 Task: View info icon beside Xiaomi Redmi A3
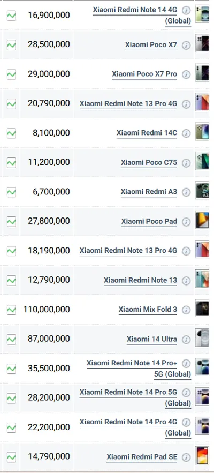[x=186, y=192]
